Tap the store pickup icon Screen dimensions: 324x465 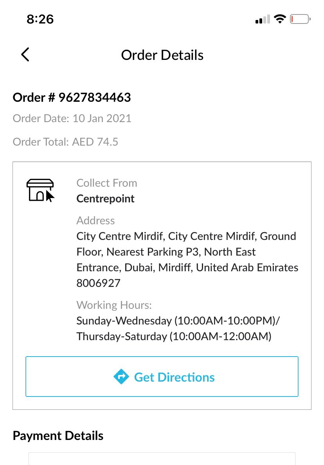coord(40,190)
